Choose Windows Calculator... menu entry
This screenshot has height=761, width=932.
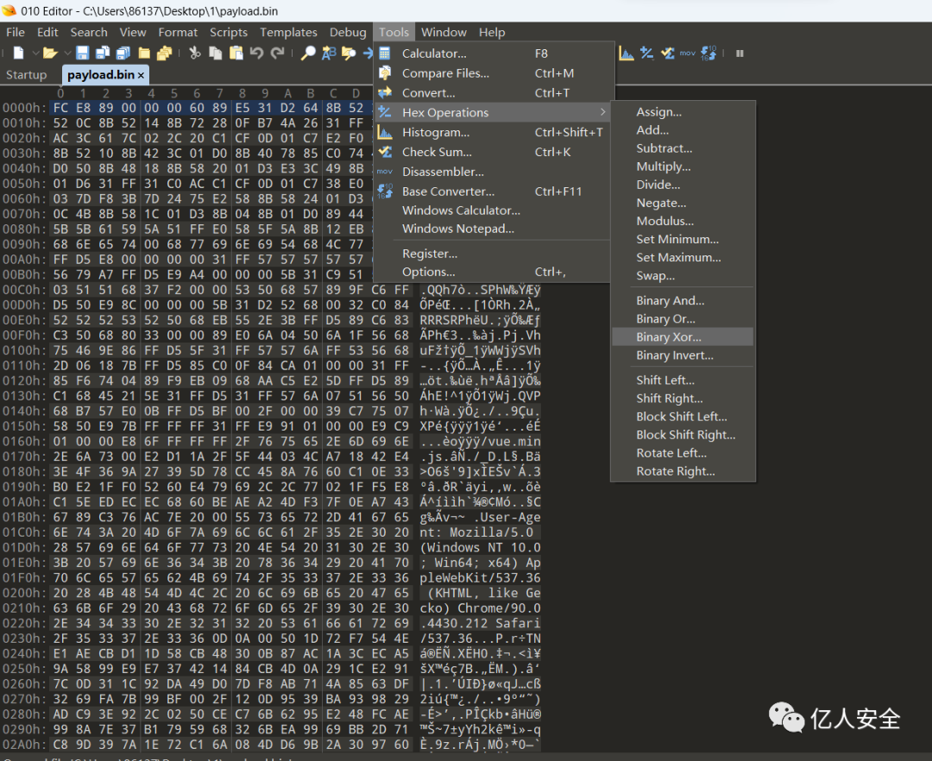coord(493,211)
